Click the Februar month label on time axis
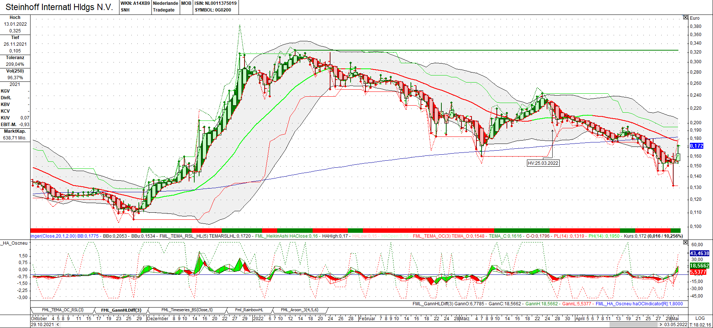Viewport: 713px width, 328px height. point(367,318)
